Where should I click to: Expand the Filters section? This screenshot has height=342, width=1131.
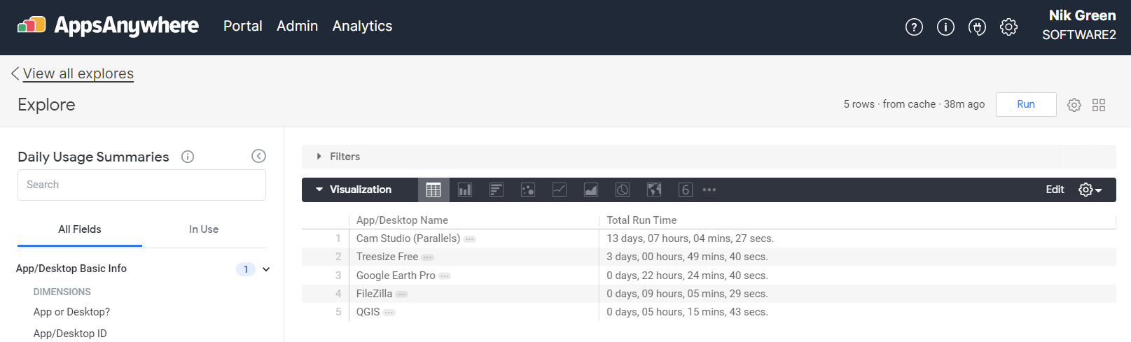click(x=338, y=157)
